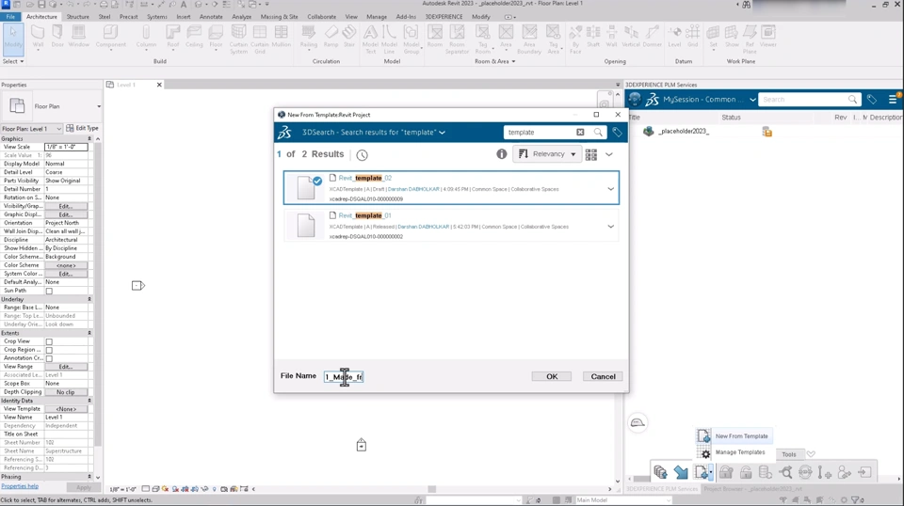Clear the template search text with X
904x506 pixels.
click(580, 133)
